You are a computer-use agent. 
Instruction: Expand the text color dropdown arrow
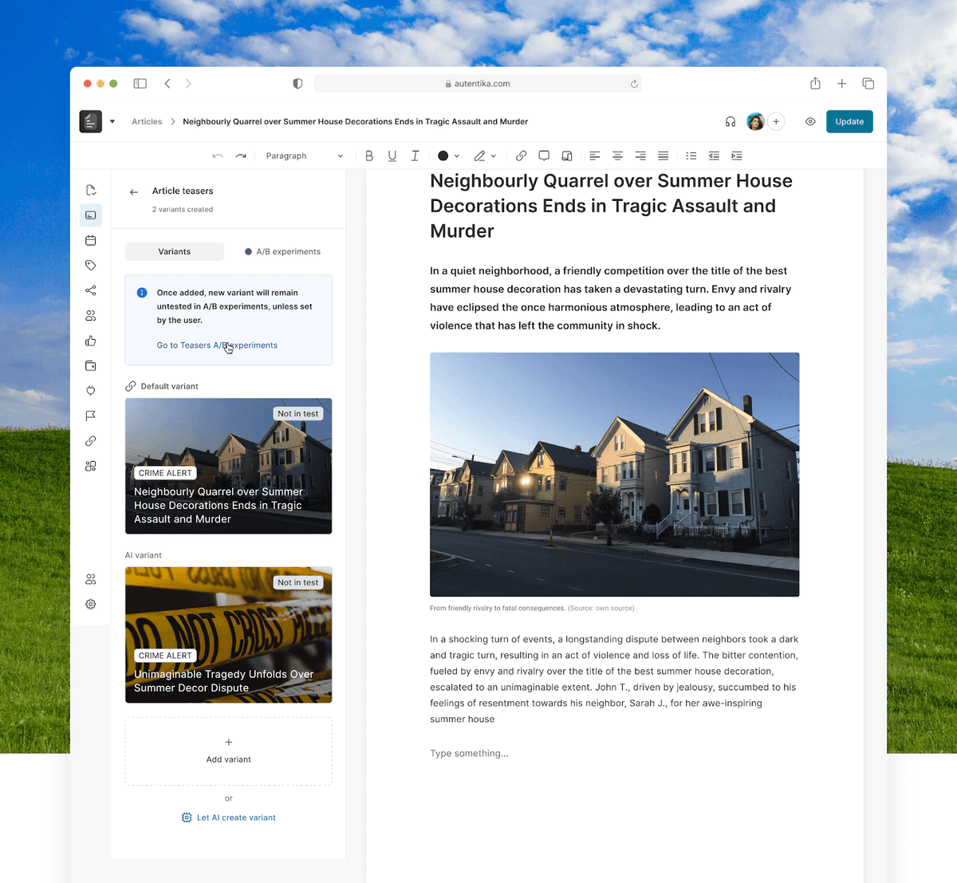tap(456, 156)
